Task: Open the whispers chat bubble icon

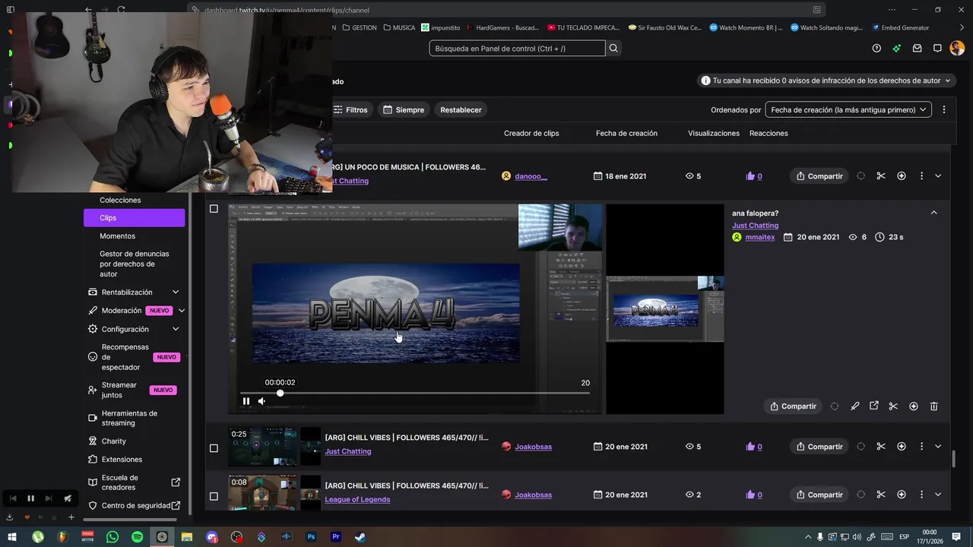Action: (937, 48)
